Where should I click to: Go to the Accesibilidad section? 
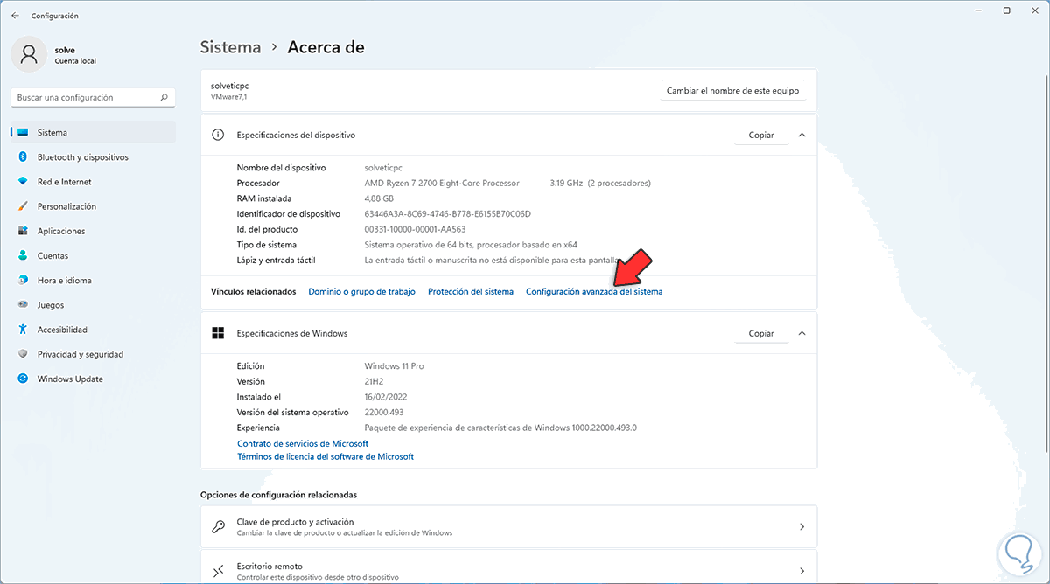93,330
